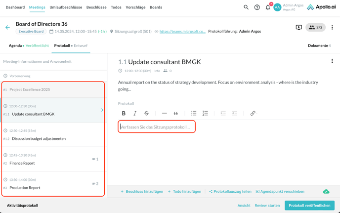Toggle bold formatting in the editor

pos(124,113)
